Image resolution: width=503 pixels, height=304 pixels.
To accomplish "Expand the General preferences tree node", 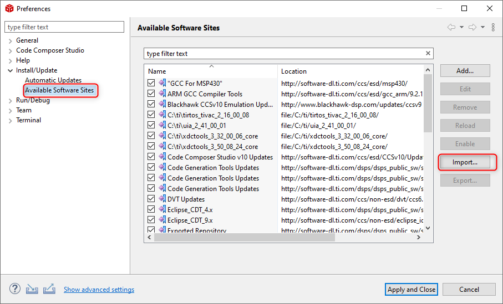I will 11,40.
